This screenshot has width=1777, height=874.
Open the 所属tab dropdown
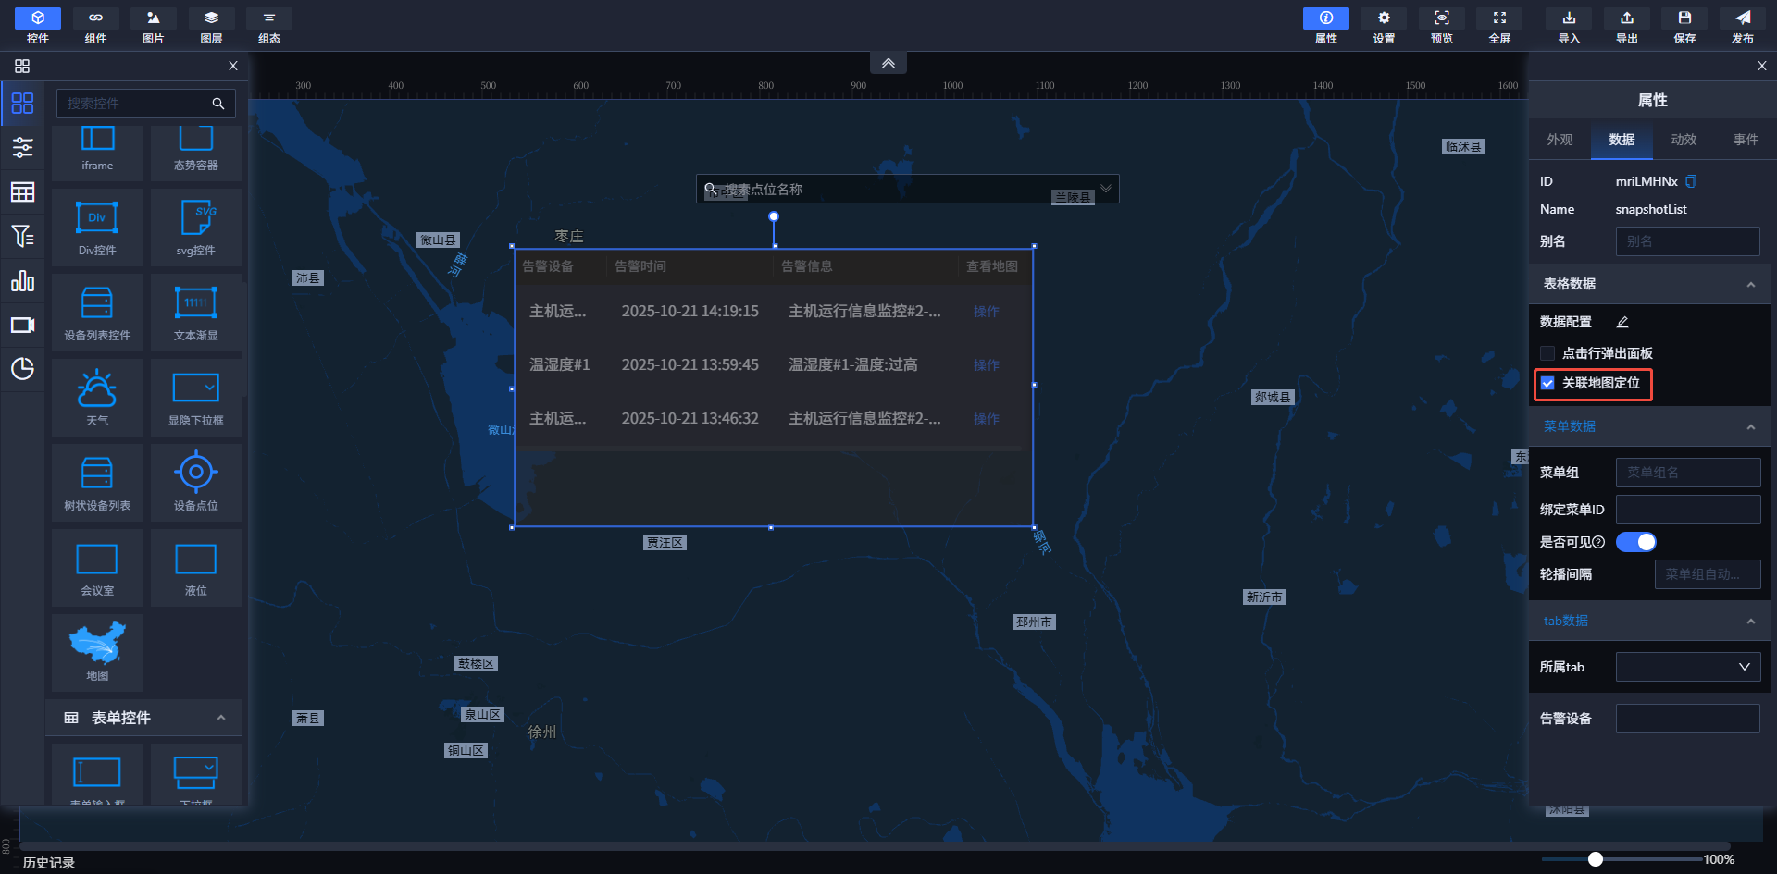point(1688,667)
